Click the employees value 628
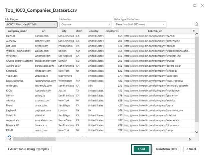 [x=114, y=101]
